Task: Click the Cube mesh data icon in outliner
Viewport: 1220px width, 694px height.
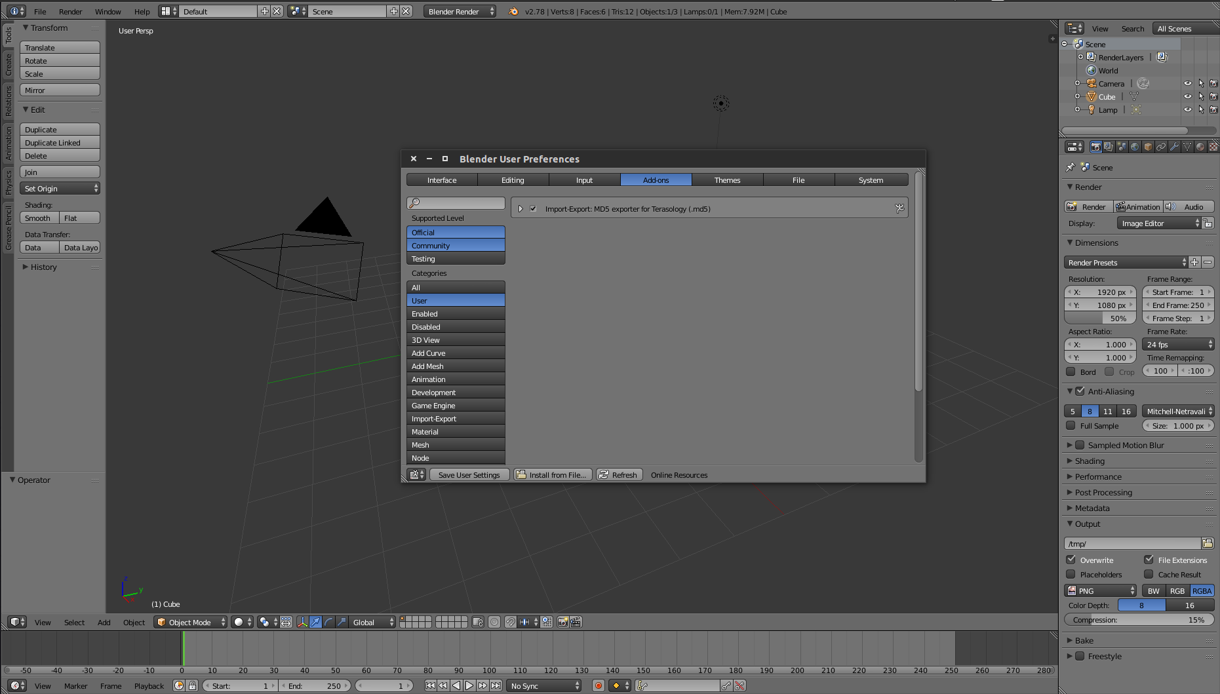Action: (1134, 97)
